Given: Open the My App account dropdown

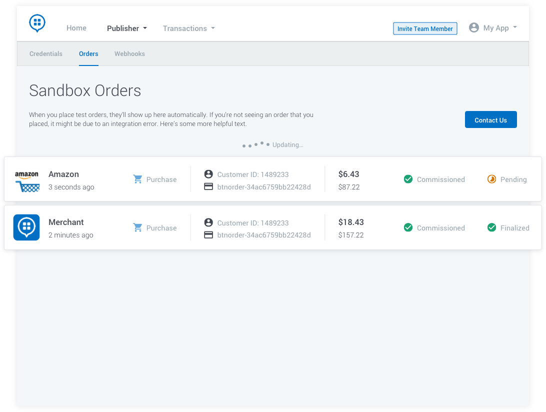Looking at the screenshot, I should (x=500, y=28).
